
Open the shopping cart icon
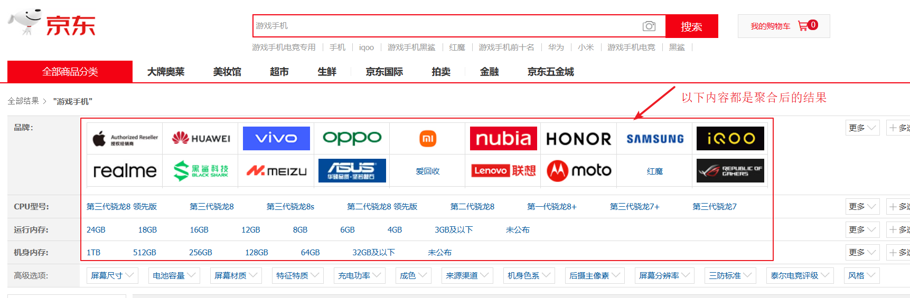tap(803, 26)
